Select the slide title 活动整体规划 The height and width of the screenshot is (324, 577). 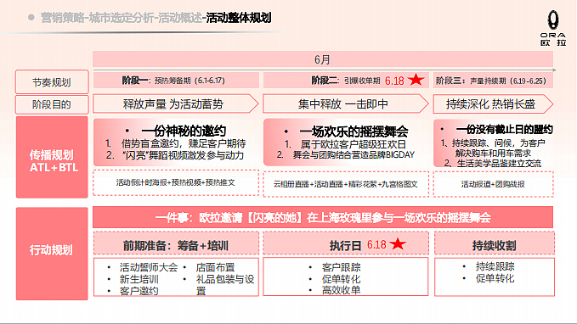(x=239, y=18)
